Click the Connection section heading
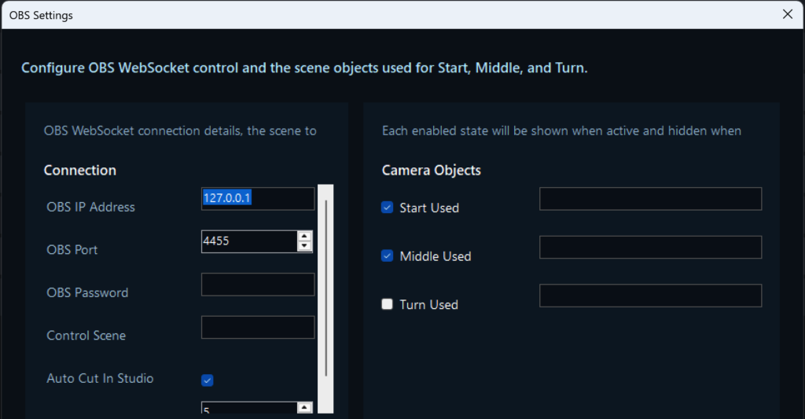 pyautogui.click(x=79, y=170)
